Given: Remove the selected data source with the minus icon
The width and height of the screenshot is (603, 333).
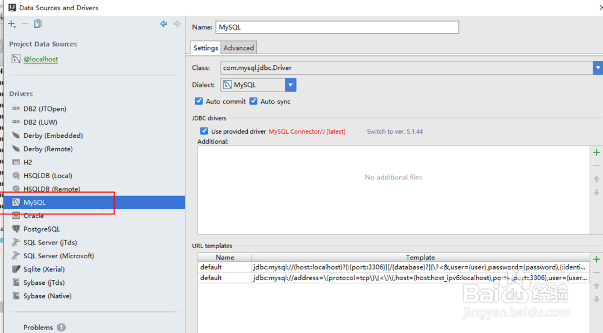Looking at the screenshot, I should 25,24.
